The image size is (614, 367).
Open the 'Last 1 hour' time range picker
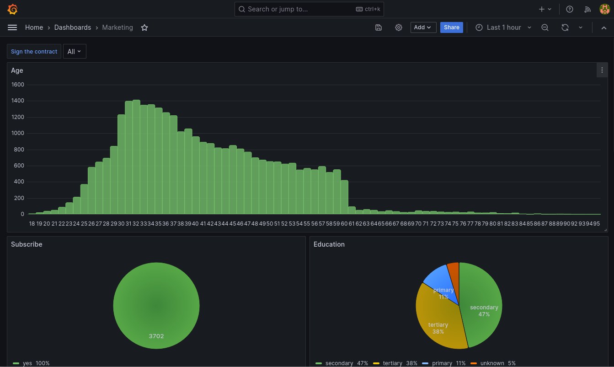(503, 27)
